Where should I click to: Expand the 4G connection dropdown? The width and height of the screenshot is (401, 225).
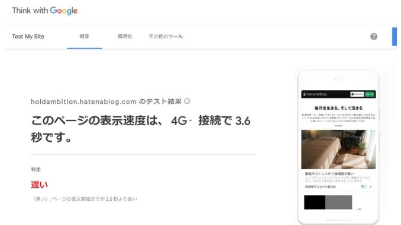click(182, 121)
